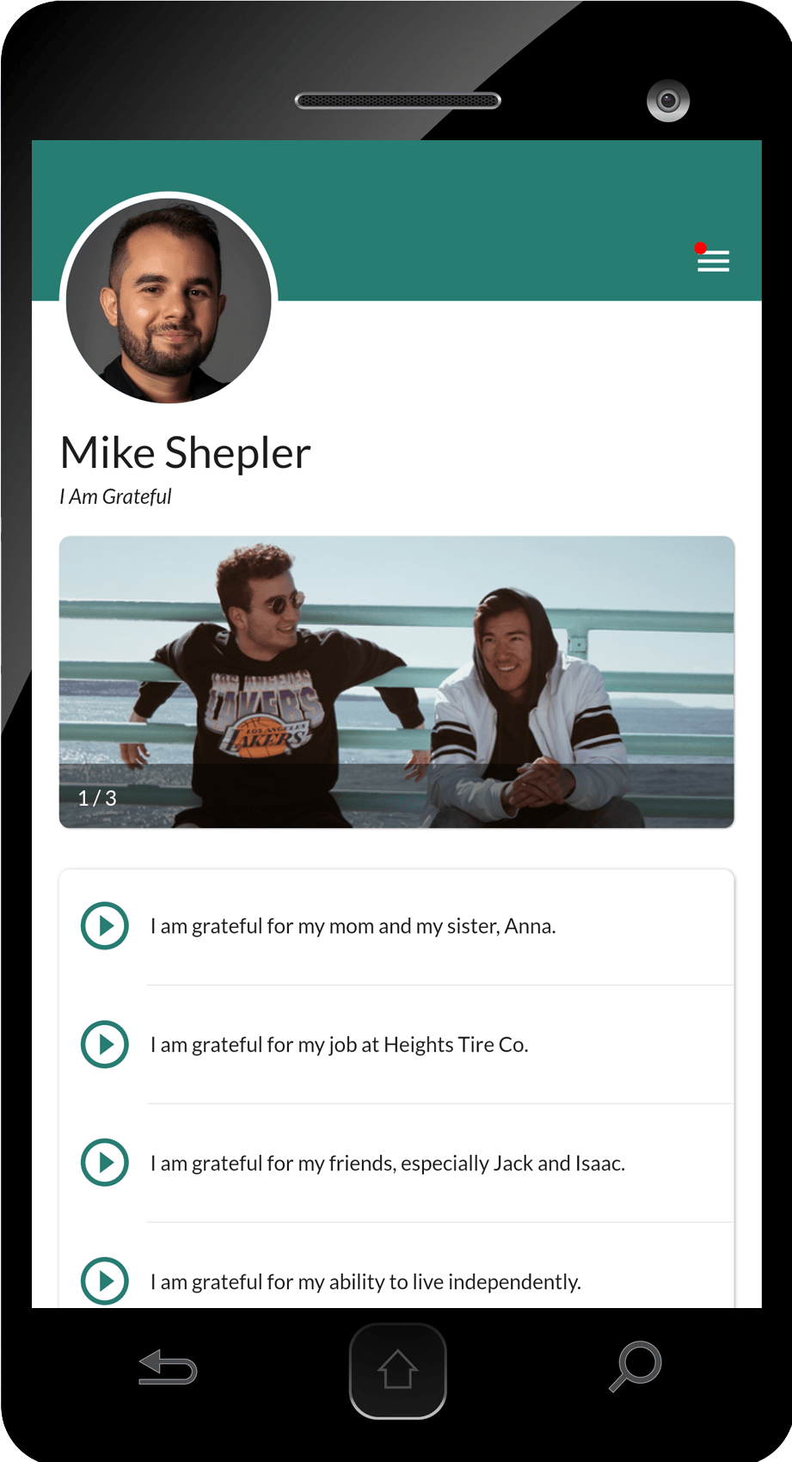Click the red notification dot on menu

[x=701, y=249]
